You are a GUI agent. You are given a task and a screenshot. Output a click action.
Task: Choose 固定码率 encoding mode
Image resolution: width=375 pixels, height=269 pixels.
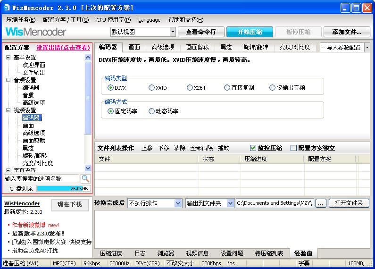(x=110, y=111)
